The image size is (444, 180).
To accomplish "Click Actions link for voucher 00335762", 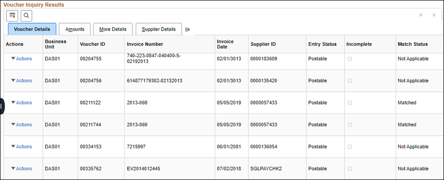I will tap(24, 169).
